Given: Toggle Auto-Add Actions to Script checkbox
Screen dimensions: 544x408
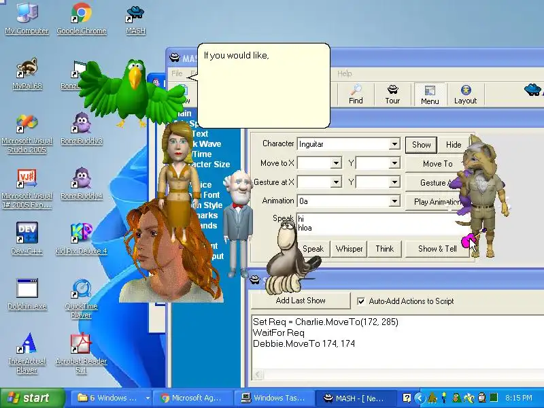Looking at the screenshot, I should tap(361, 301).
